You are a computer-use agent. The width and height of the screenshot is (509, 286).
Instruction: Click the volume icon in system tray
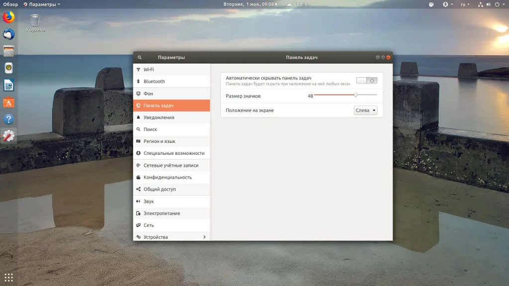(489, 4)
